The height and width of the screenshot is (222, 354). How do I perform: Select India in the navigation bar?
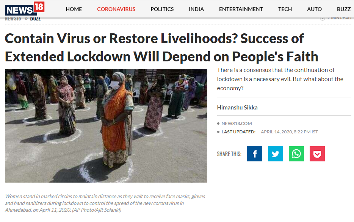tap(196, 9)
